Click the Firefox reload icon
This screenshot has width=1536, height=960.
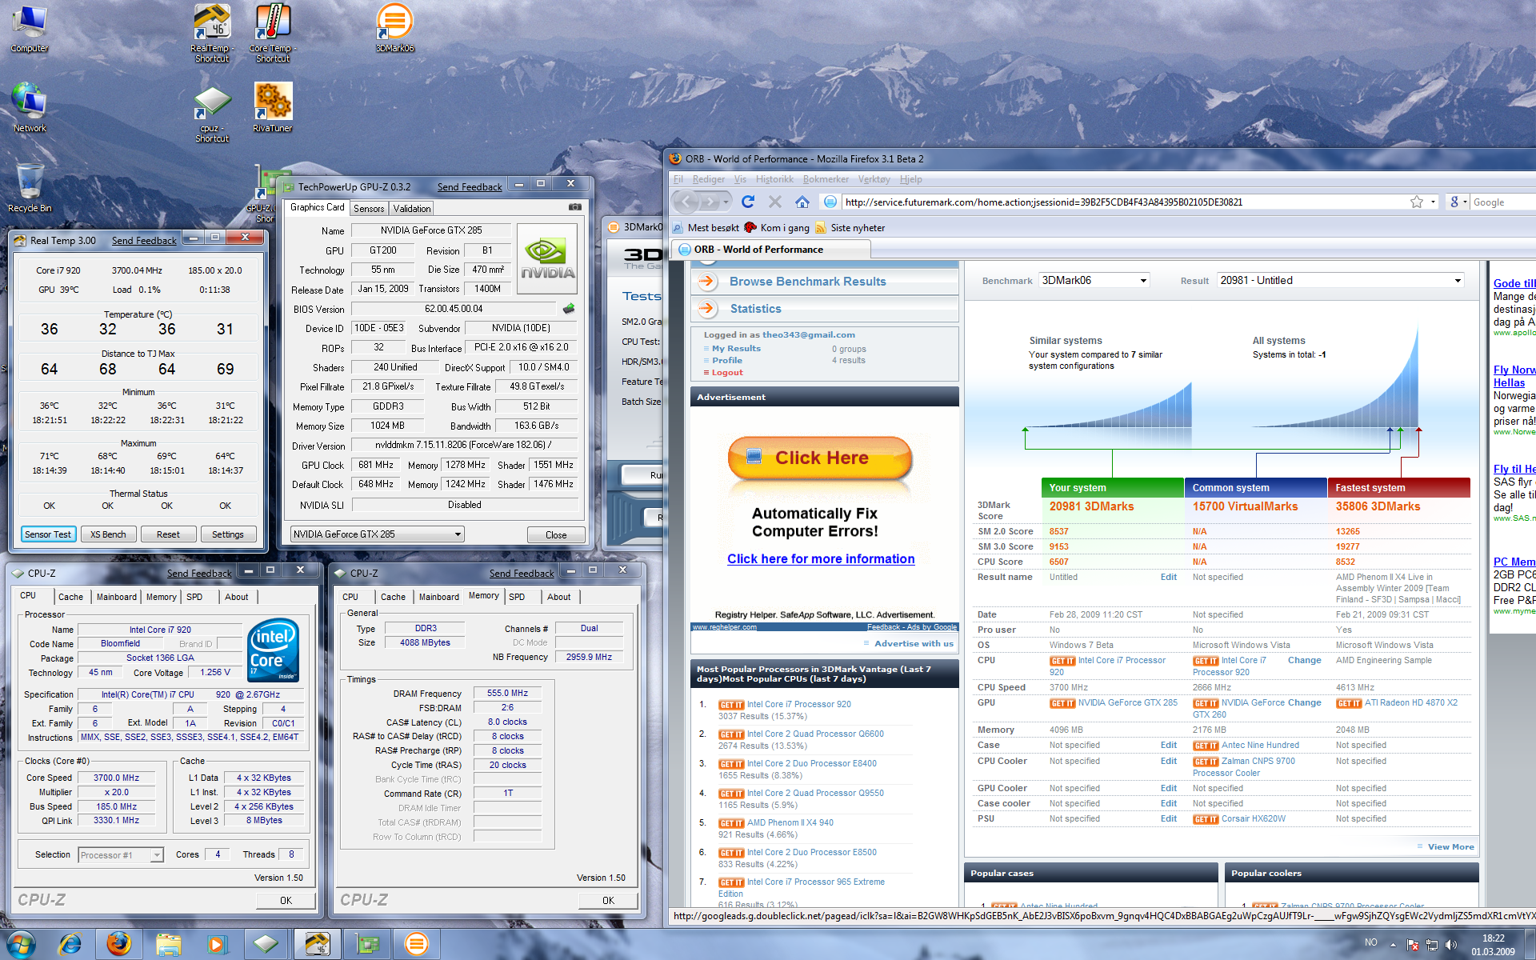748,202
